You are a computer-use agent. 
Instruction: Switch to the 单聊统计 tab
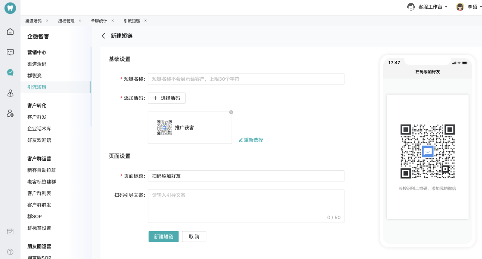tap(99, 21)
